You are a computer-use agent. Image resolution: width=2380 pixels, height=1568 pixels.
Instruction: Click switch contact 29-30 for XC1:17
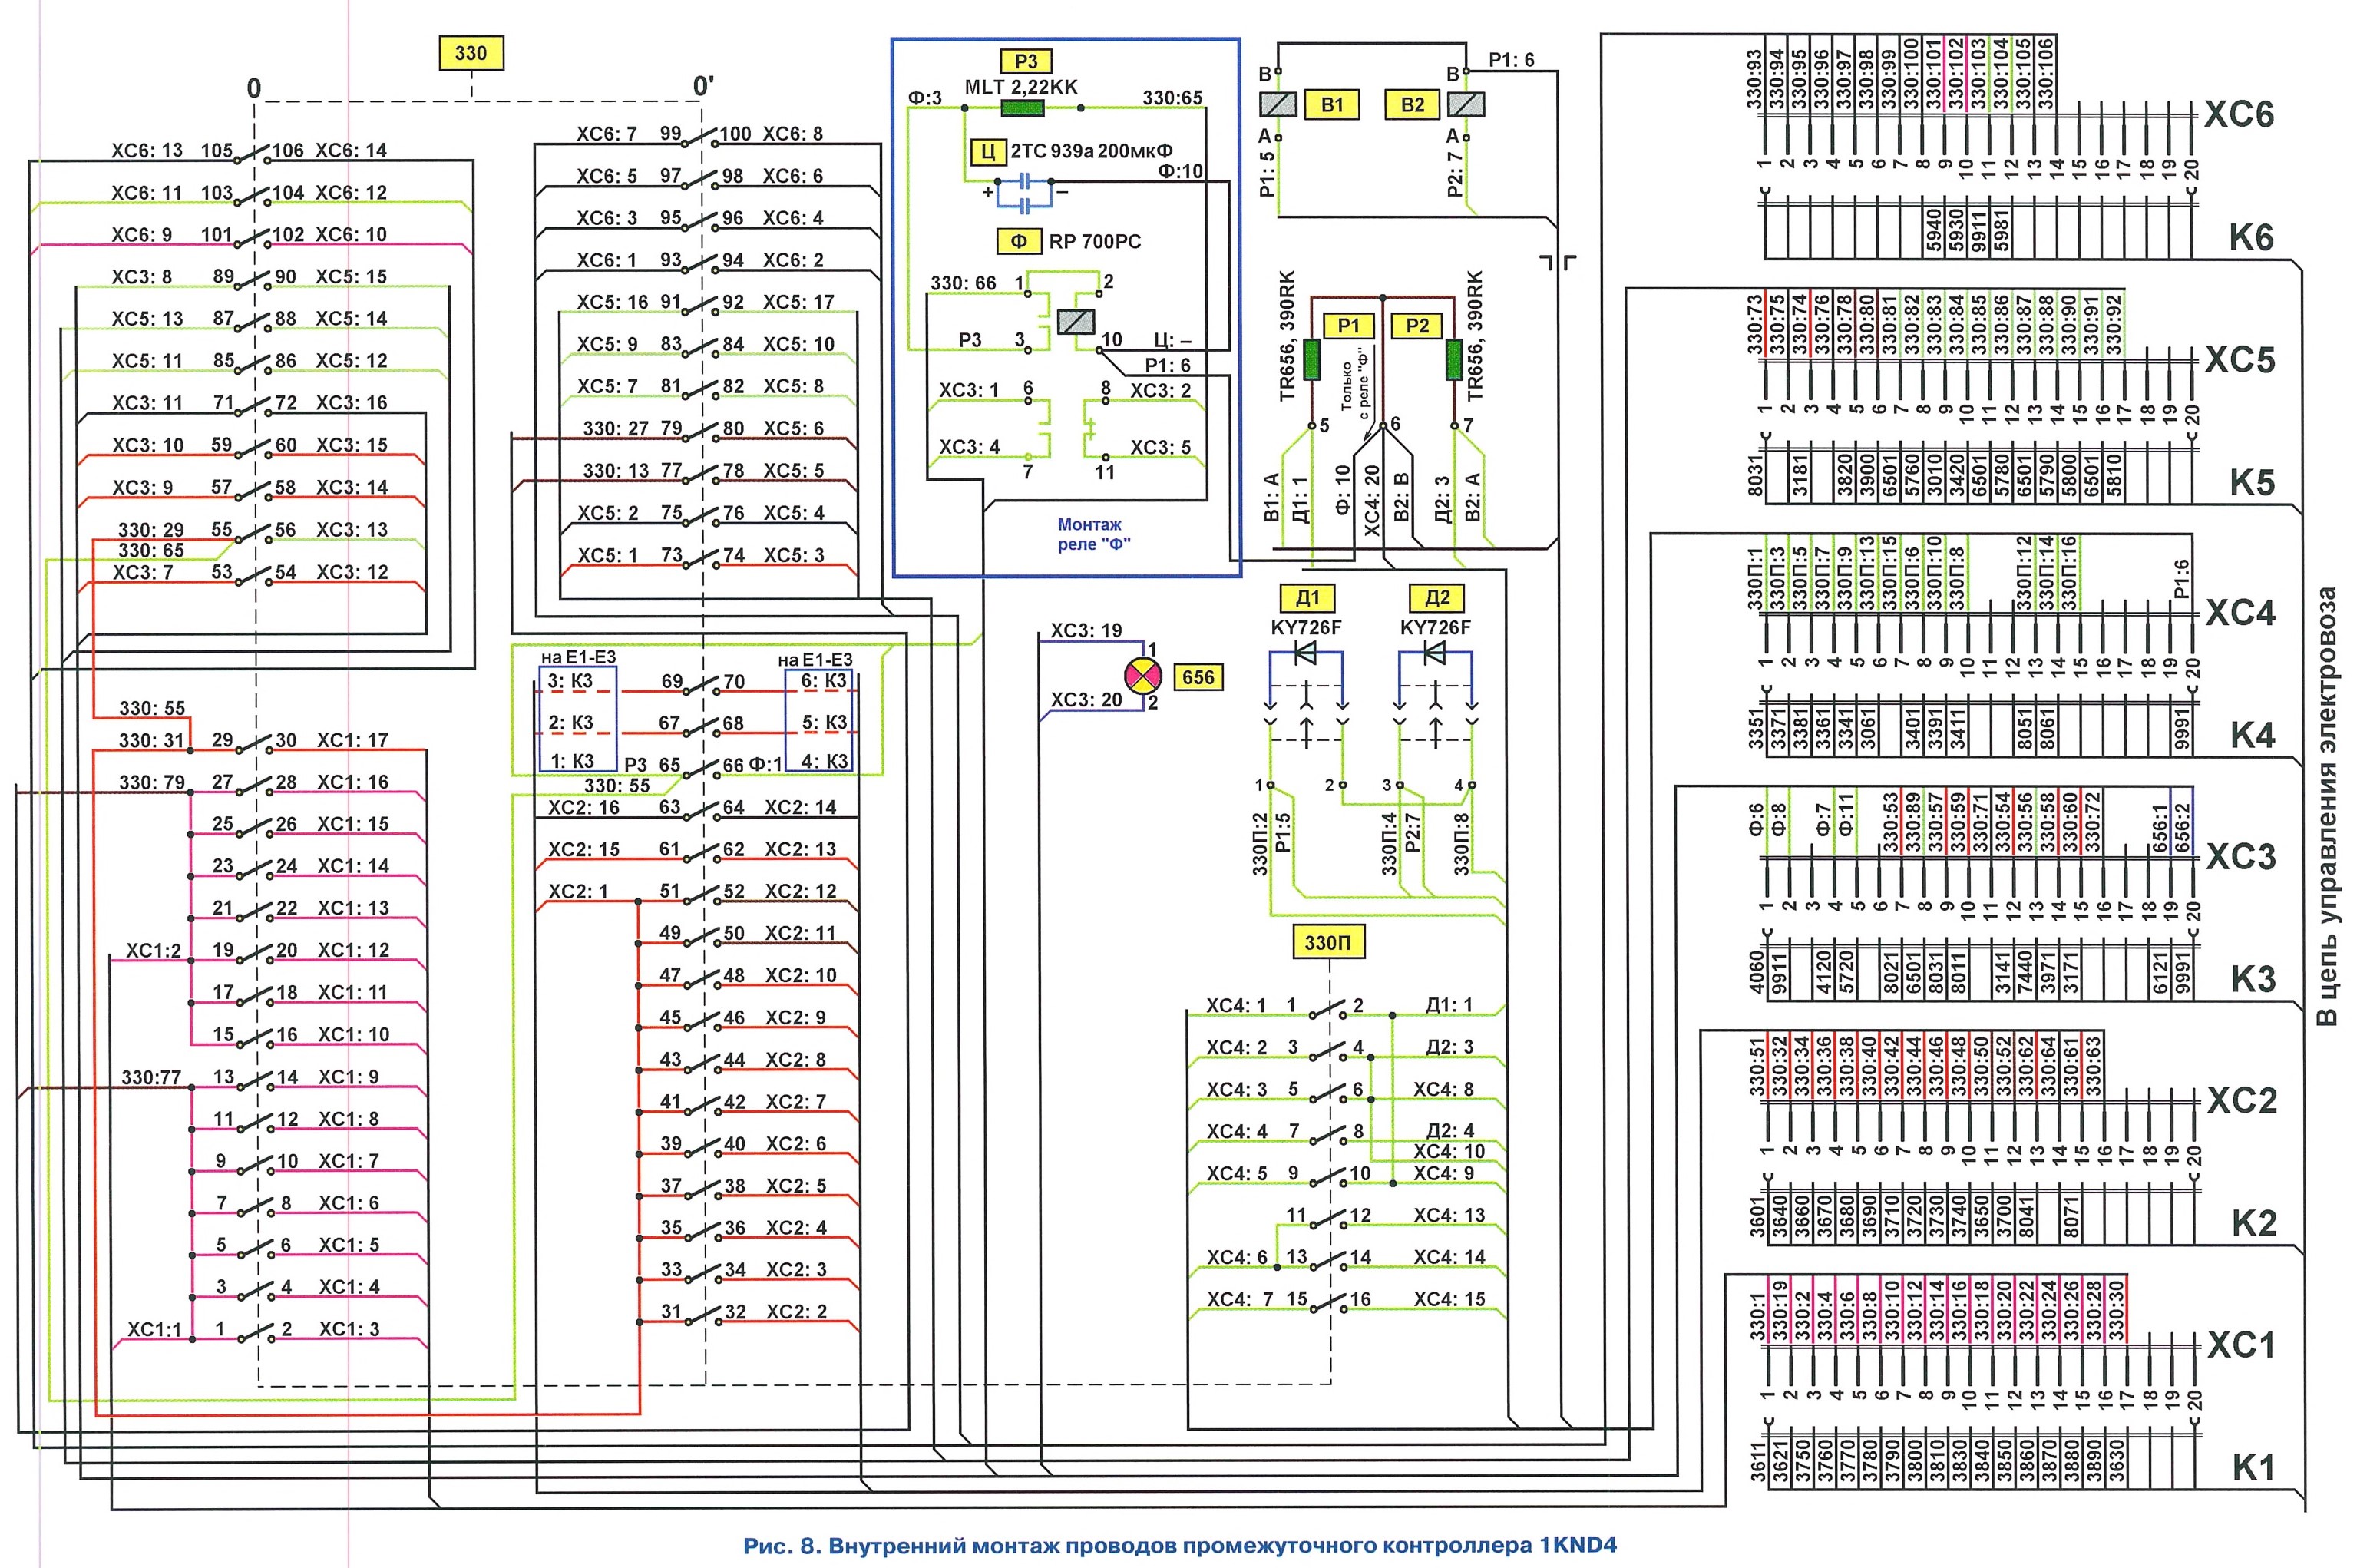coord(255,744)
